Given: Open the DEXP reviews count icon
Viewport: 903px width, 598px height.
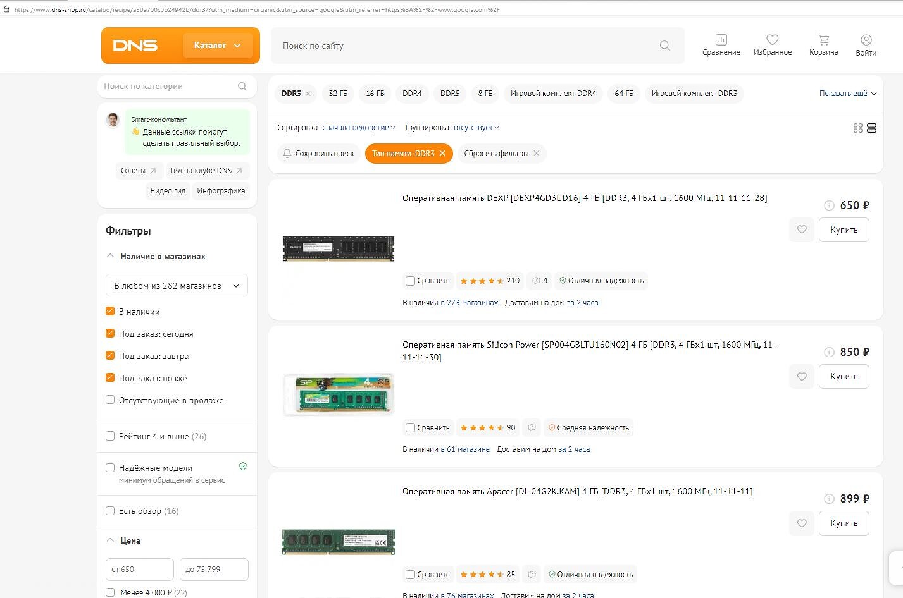Looking at the screenshot, I should pos(540,281).
